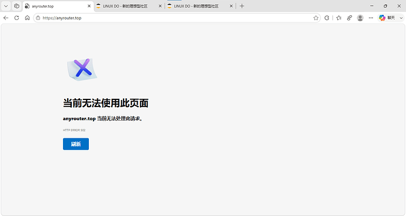This screenshot has height=216, width=406.
Task: Open the Workspaces icon in tab bar
Action: tap(16, 6)
